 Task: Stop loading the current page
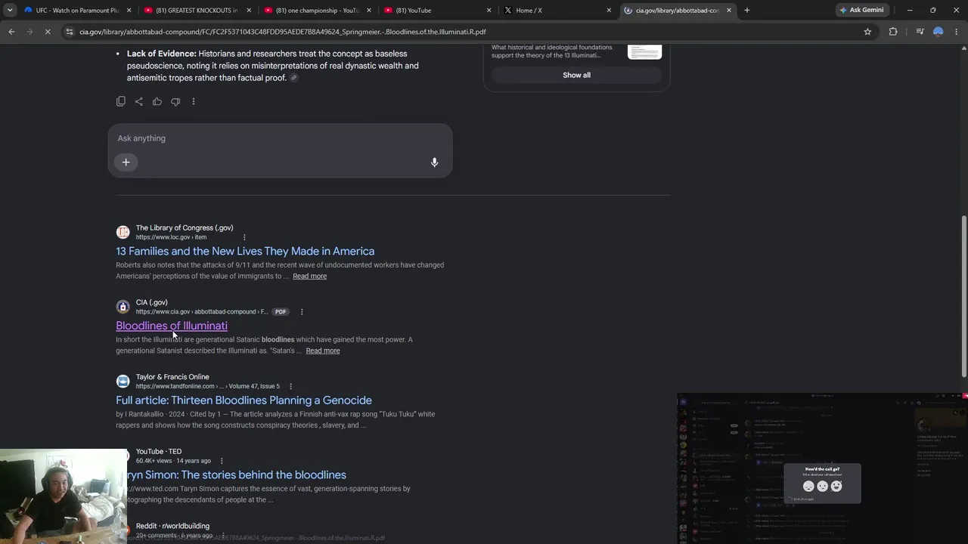tap(47, 32)
